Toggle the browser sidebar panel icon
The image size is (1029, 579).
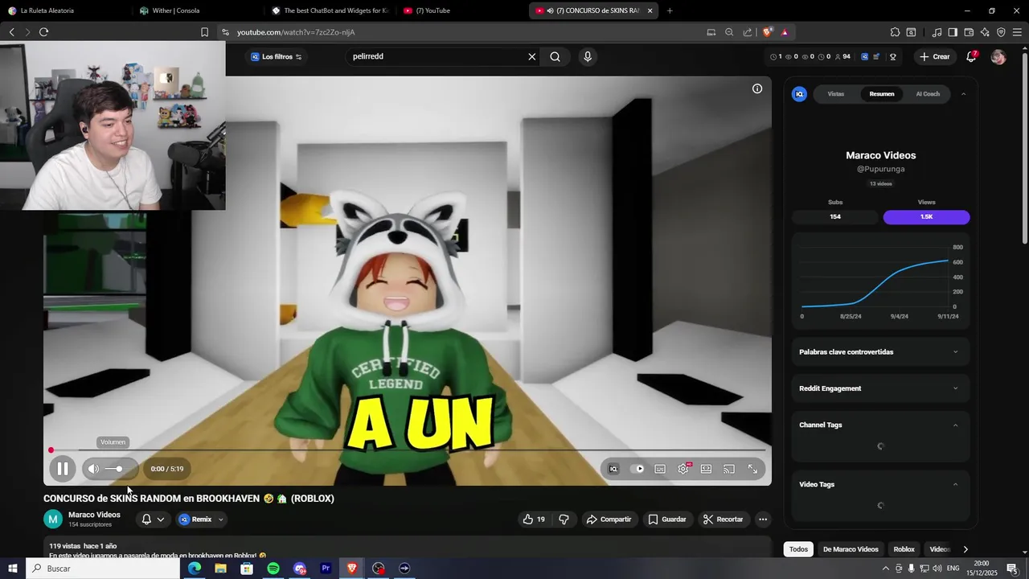pyautogui.click(x=953, y=32)
